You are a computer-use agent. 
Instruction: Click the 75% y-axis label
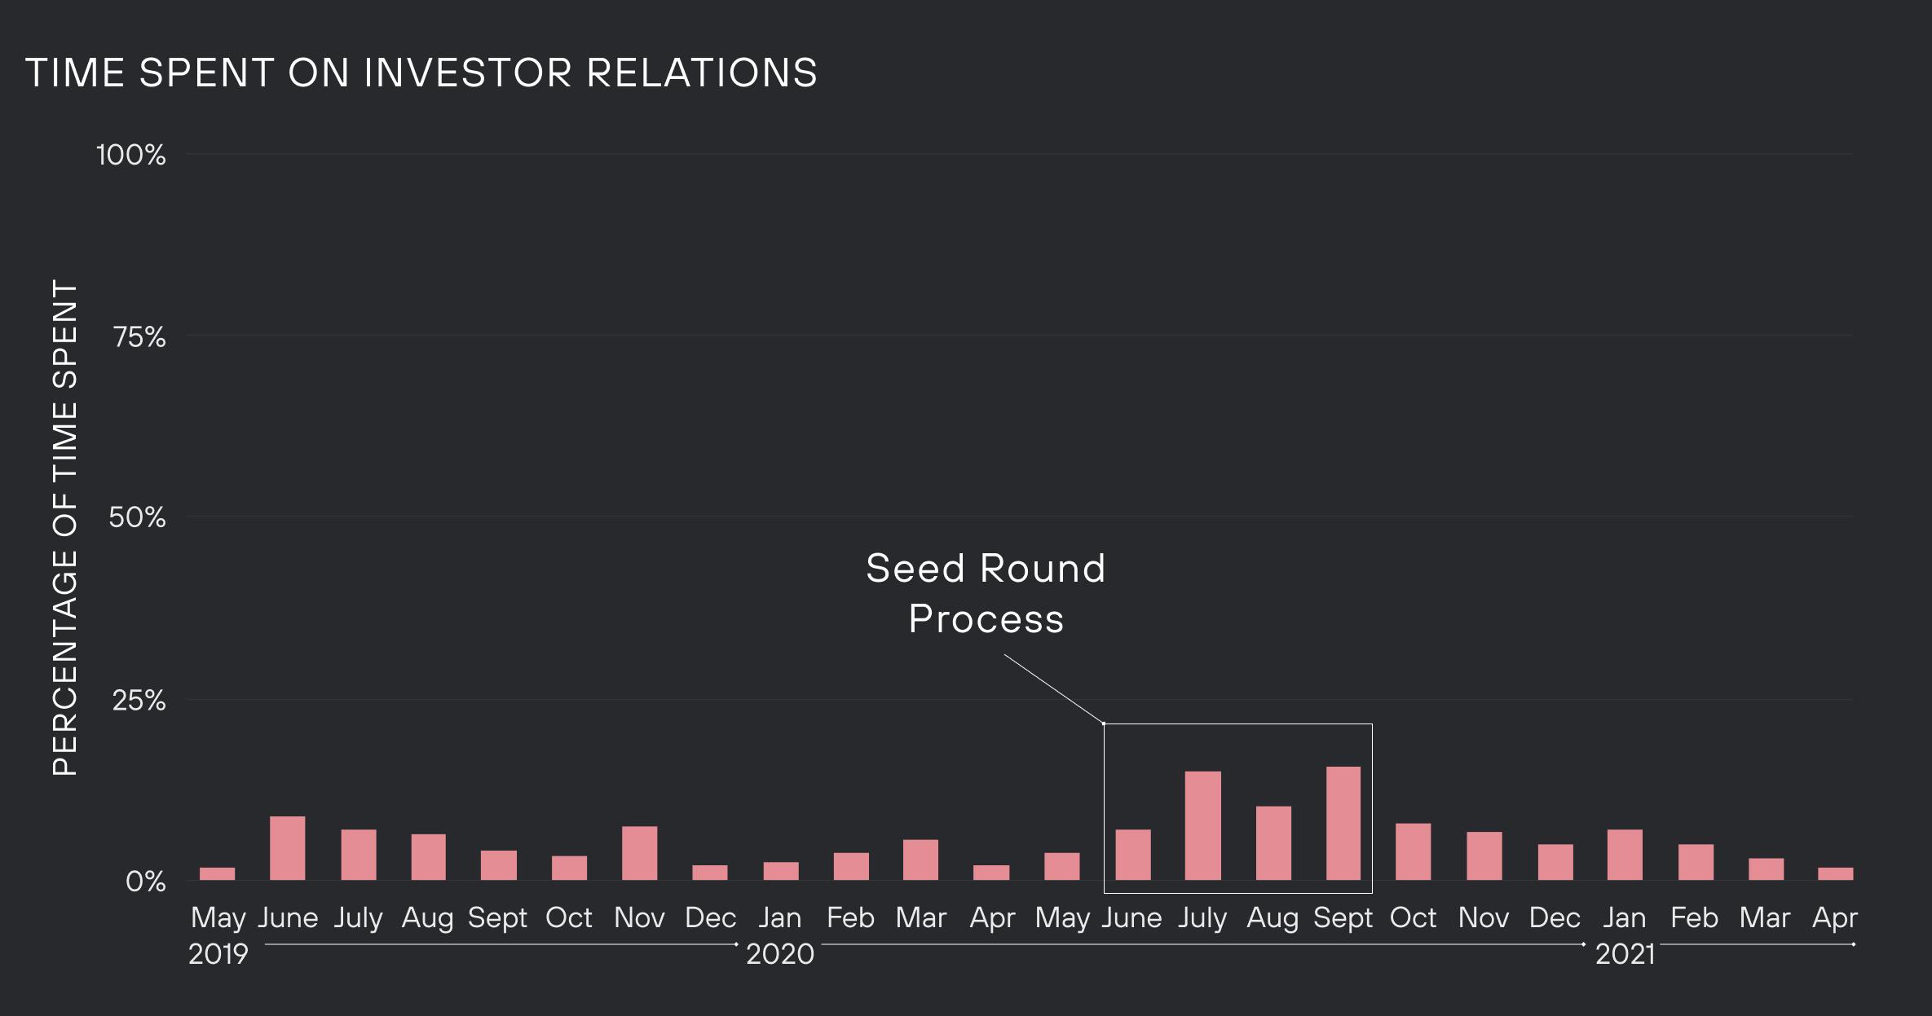139,336
